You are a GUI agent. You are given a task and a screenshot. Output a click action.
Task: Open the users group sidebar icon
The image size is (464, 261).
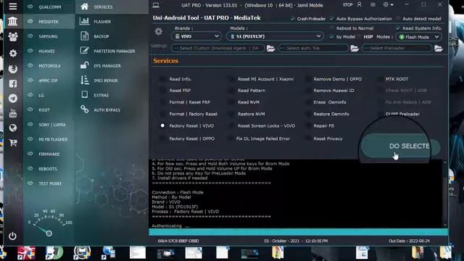click(x=13, y=37)
